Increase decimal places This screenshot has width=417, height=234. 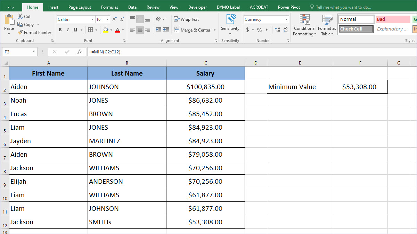pos(277,30)
